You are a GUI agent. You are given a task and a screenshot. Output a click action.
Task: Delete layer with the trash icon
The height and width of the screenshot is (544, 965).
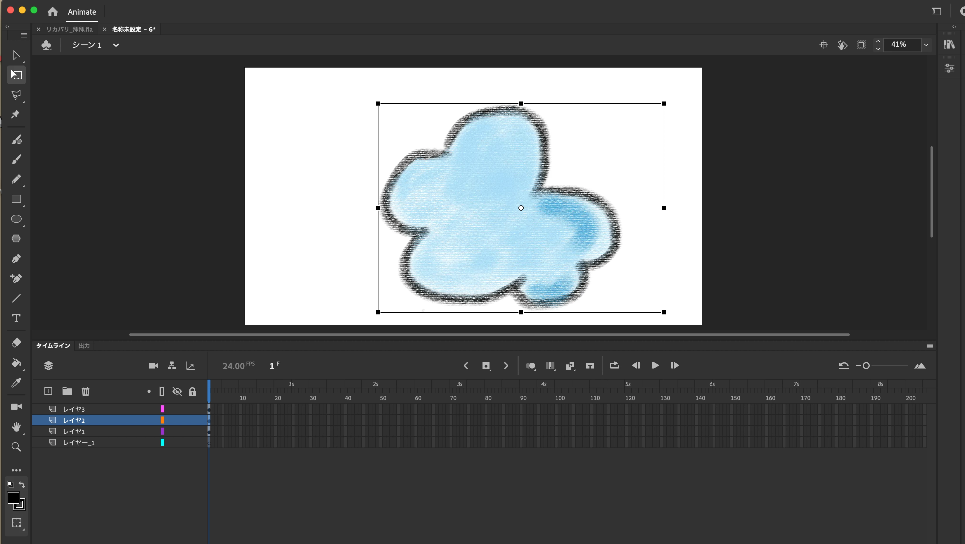coord(85,391)
